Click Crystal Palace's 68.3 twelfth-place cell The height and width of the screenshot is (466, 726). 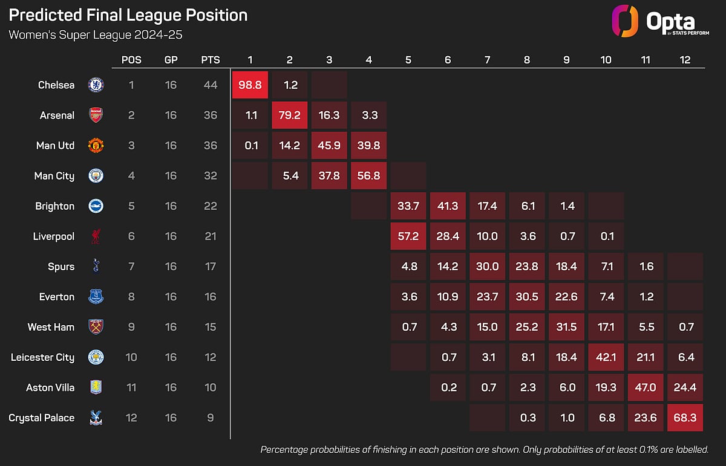(685, 418)
